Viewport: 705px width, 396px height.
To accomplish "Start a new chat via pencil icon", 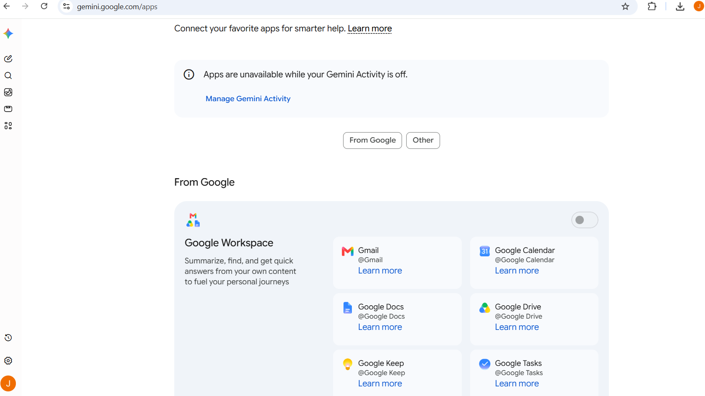I will [x=8, y=59].
